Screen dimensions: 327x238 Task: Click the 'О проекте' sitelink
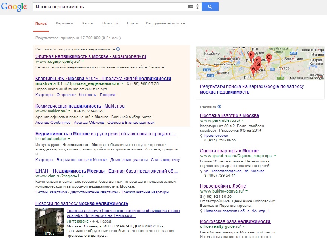(x=66, y=95)
